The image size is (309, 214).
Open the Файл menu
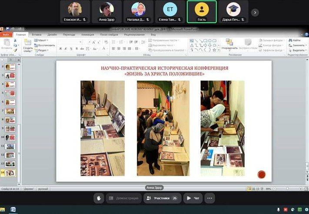click(x=6, y=34)
